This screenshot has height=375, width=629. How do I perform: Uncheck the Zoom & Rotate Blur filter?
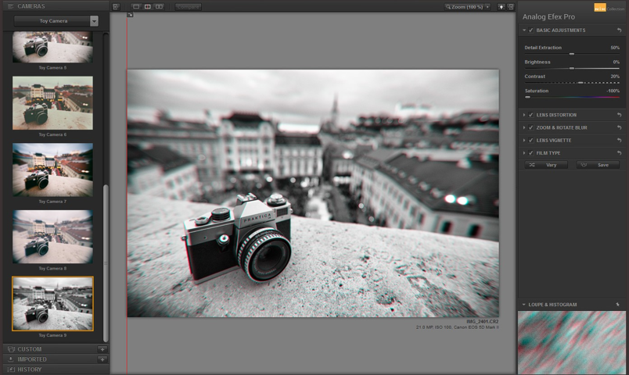pos(531,127)
